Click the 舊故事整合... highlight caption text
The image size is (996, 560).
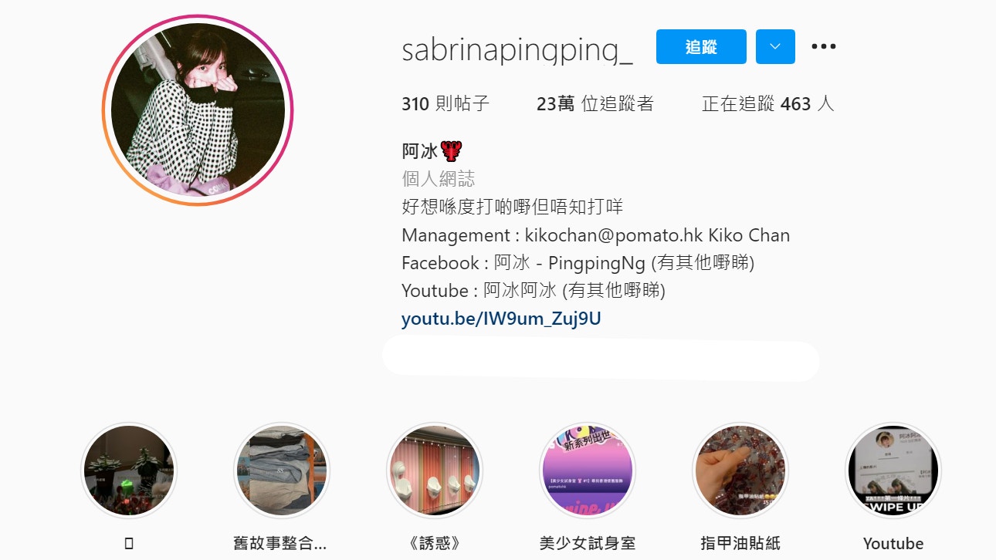tap(280, 543)
